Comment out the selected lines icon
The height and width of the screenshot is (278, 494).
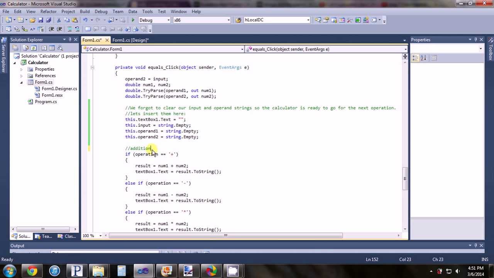click(x=69, y=29)
